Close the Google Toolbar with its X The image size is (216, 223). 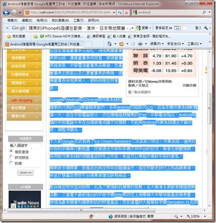pos(7,28)
